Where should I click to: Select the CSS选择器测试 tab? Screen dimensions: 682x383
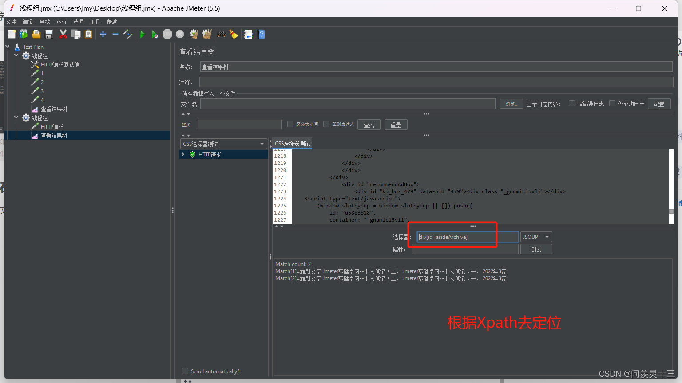[x=293, y=144]
